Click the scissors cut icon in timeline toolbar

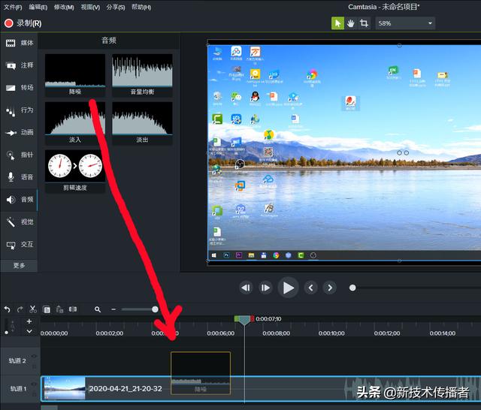[33, 309]
